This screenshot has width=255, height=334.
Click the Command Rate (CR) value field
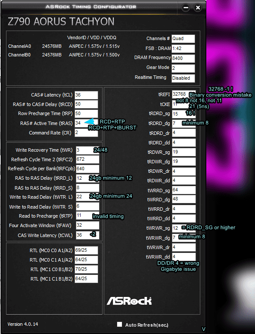tap(86, 133)
